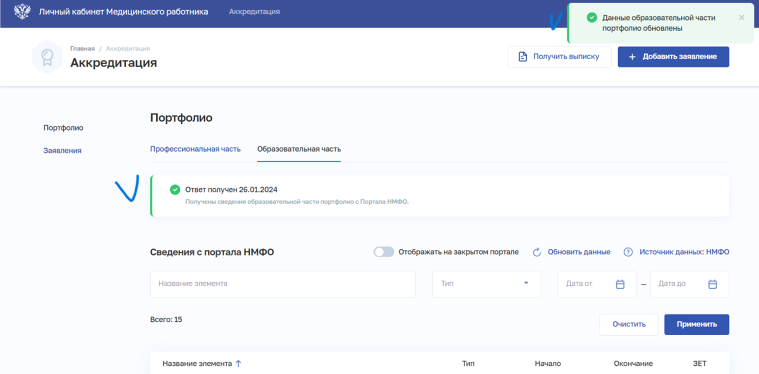This screenshot has height=374, width=759.
Task: Click the sort arrow beside Название элемента column
Action: 238,363
